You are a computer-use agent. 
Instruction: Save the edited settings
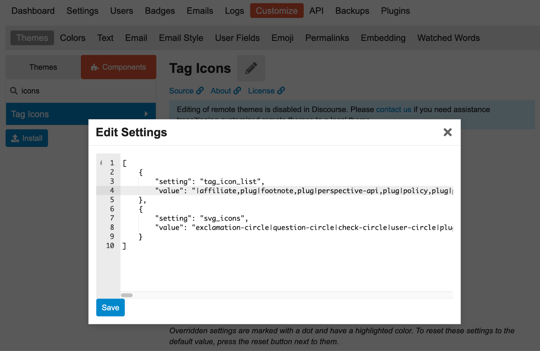coord(110,308)
